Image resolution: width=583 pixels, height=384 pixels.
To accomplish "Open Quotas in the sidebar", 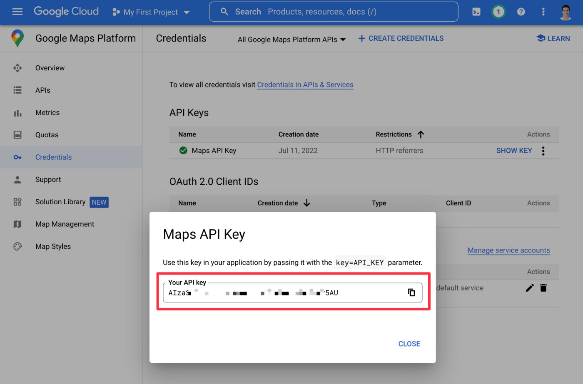I will [x=71, y=135].
